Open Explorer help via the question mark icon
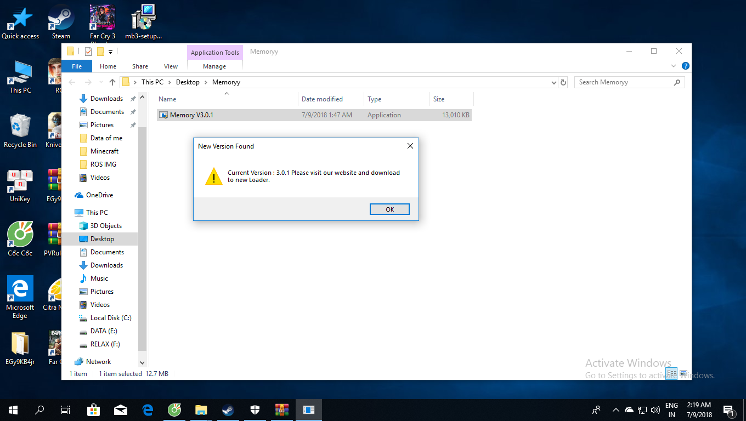Screen dimensions: 746x421 [685, 66]
